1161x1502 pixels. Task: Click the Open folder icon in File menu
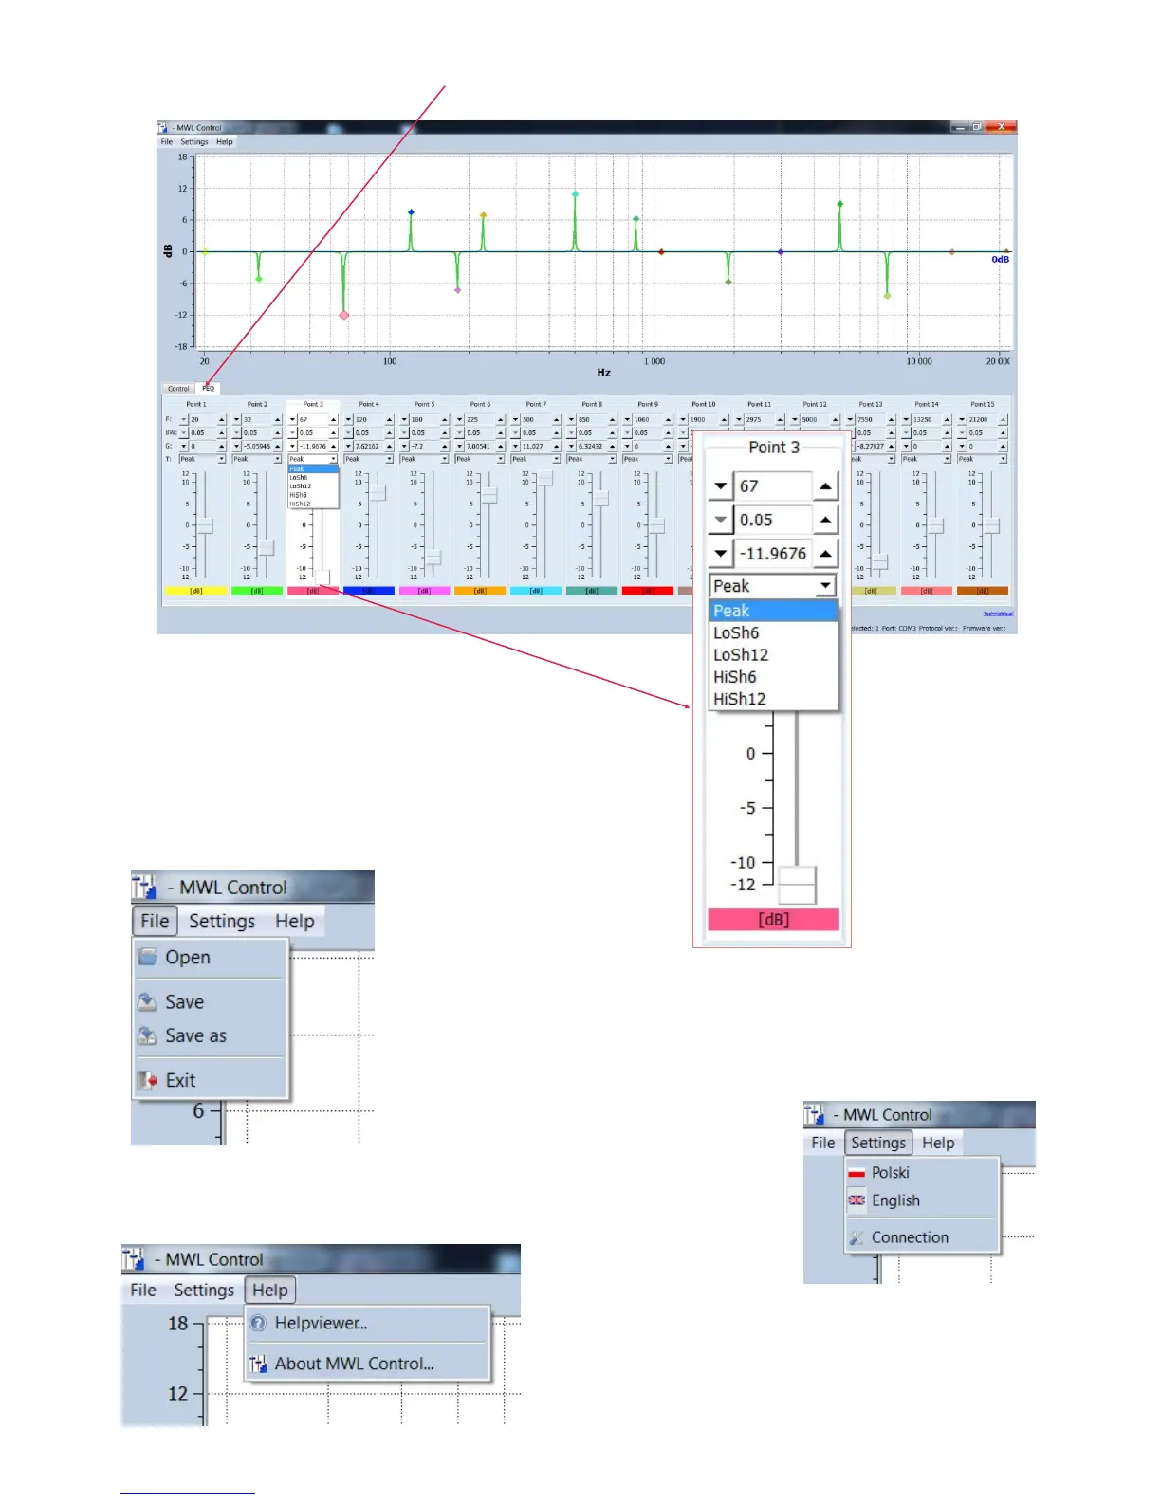click(x=148, y=957)
